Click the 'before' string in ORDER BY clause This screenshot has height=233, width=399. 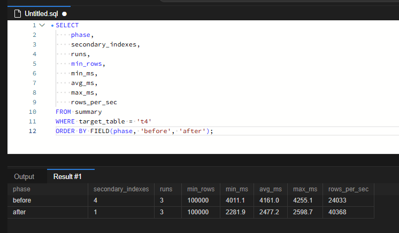pos(156,131)
